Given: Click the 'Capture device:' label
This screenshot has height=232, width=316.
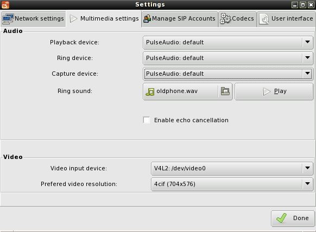Looking at the screenshot, I should [x=75, y=74].
